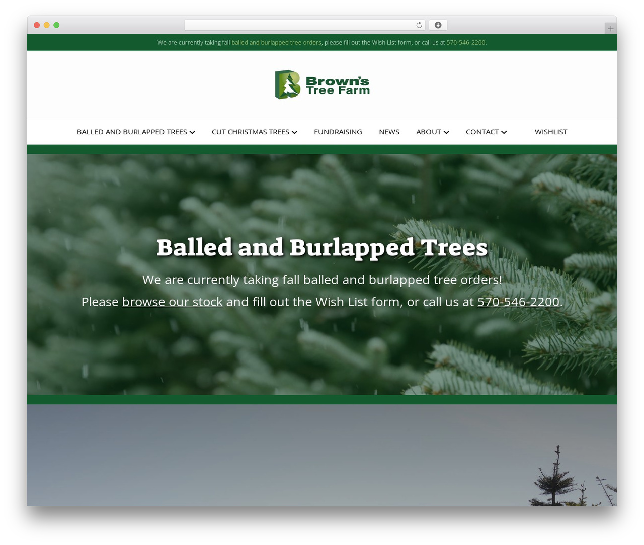Follow the 'balled and burlapped tree orders' banner link
The image size is (644, 545).
coord(276,43)
